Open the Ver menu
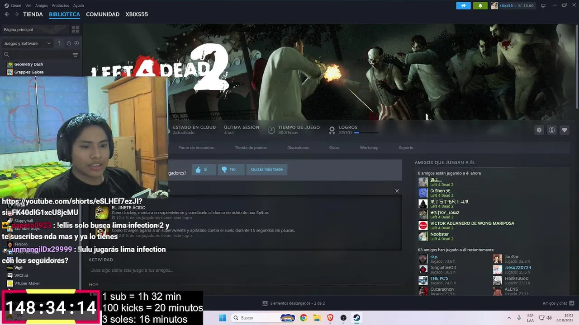 click(x=28, y=5)
